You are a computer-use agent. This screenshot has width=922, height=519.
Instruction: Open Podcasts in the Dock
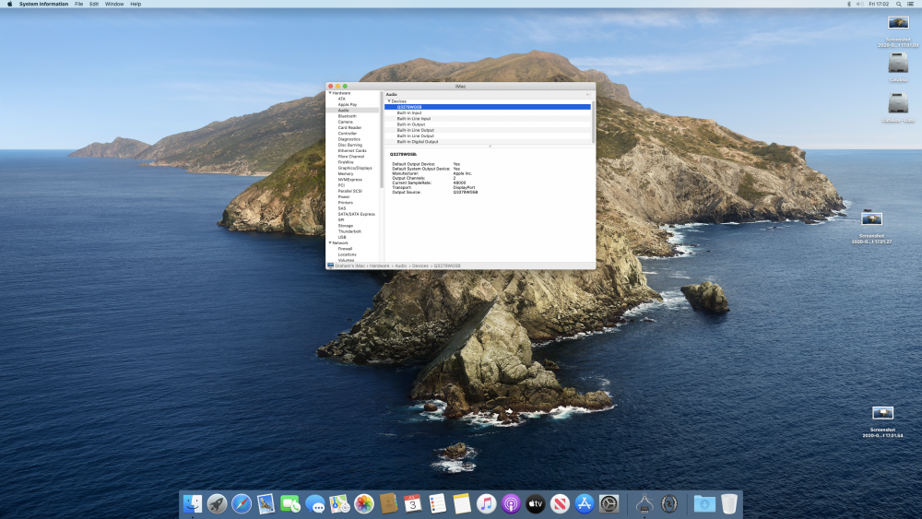pyautogui.click(x=511, y=503)
